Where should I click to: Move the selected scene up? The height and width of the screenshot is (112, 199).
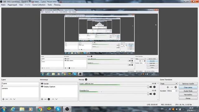(11, 99)
